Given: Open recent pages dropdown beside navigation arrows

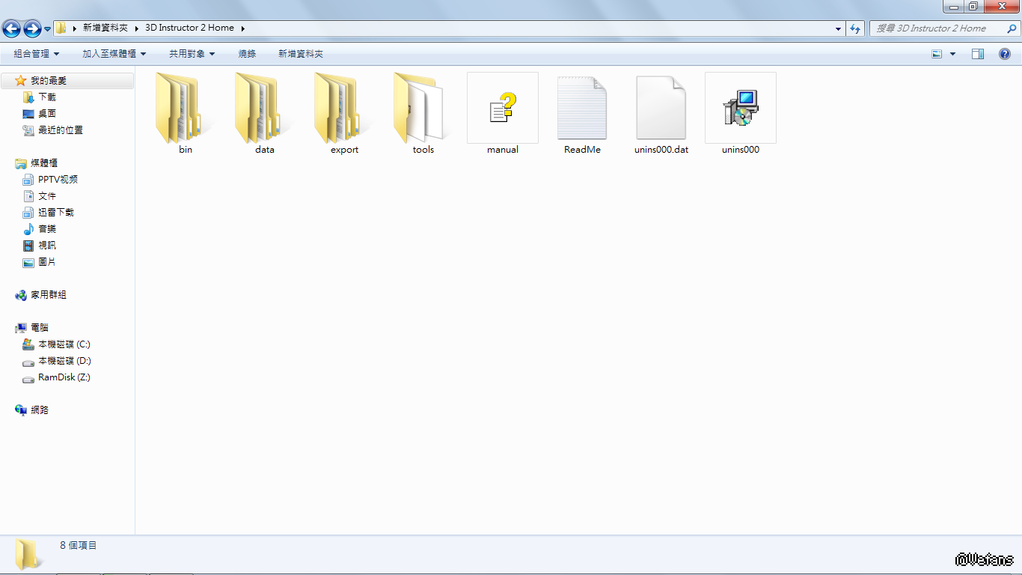Looking at the screenshot, I should coord(48,29).
